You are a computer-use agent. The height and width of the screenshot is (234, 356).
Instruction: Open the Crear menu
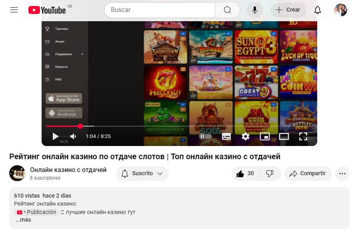[288, 10]
